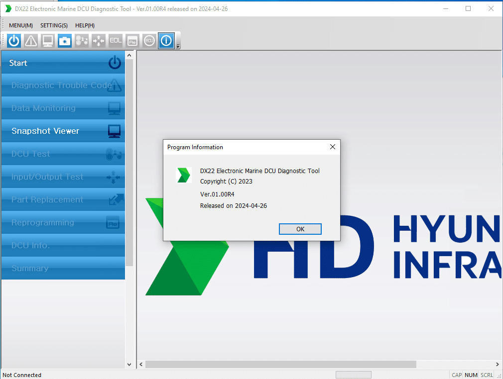
Task: Click the horizontal scrollbar right arrow
Action: click(497, 365)
